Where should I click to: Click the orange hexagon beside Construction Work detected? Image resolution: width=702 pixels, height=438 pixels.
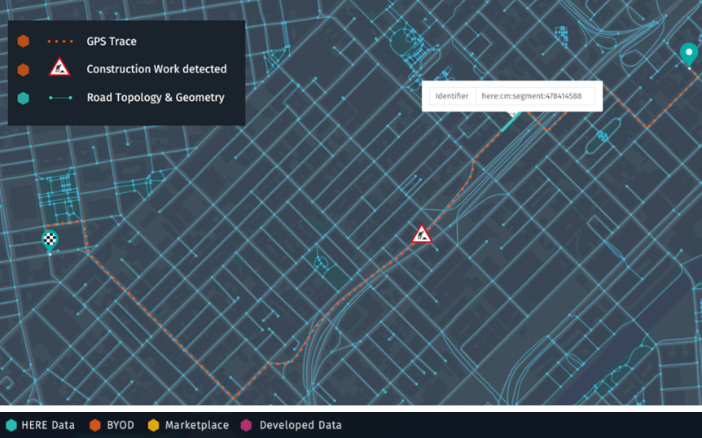tap(24, 70)
